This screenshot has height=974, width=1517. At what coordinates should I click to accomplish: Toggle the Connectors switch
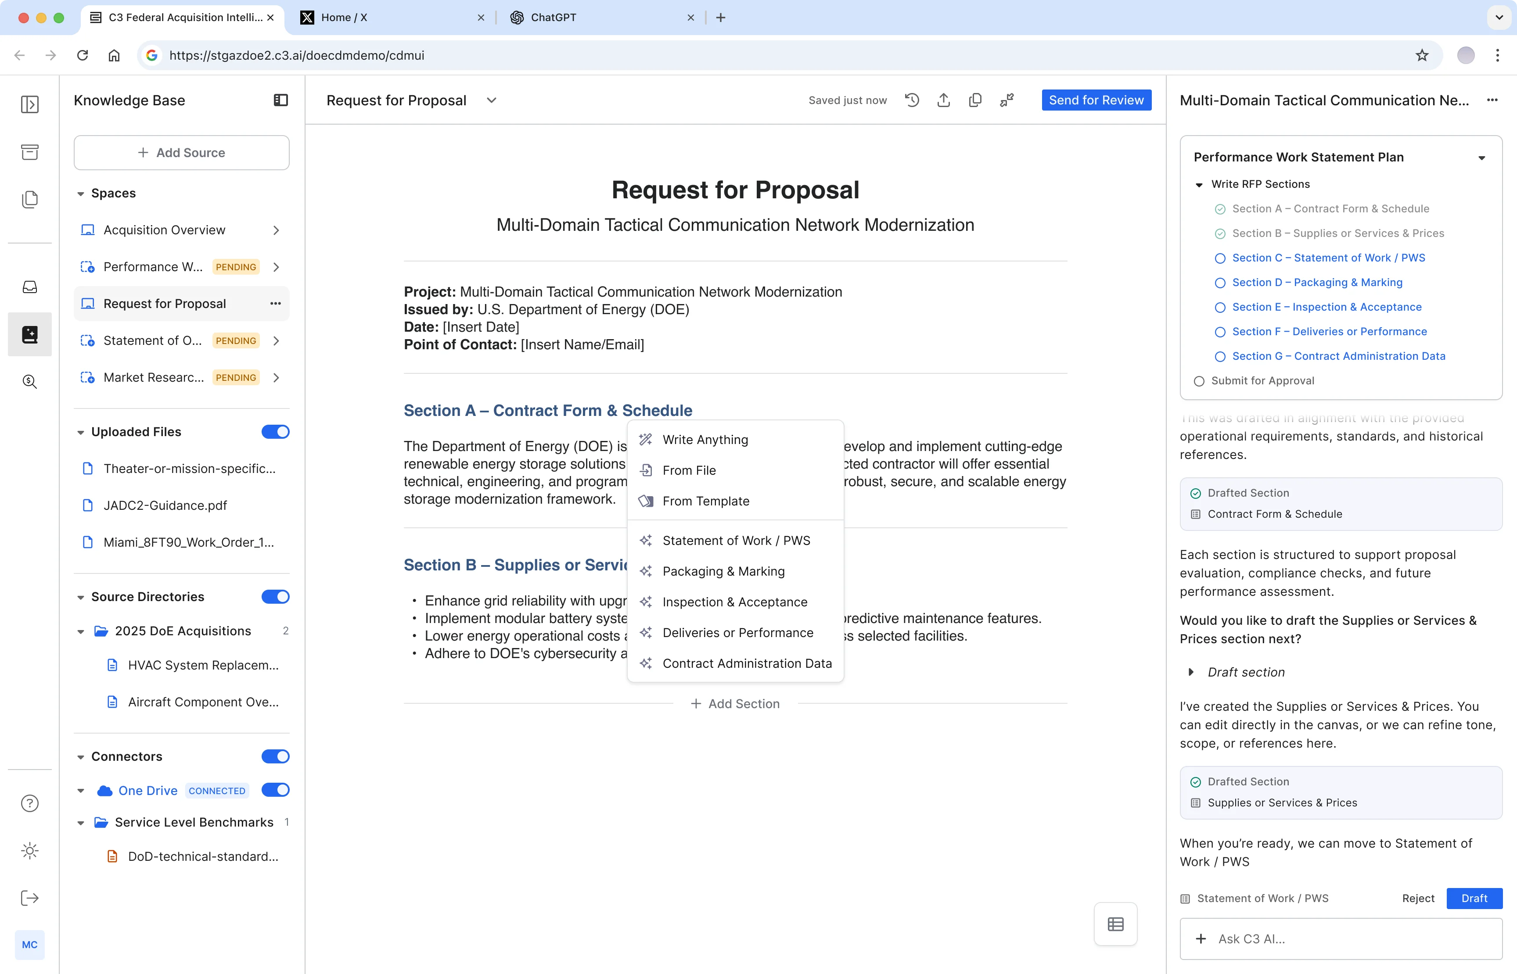click(275, 756)
